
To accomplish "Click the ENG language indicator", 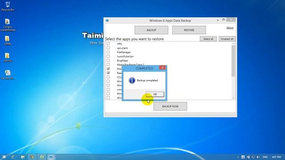I will click(265, 157).
